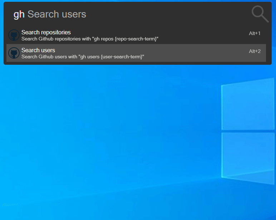Click the GitHub icon beside Search repositories
The width and height of the screenshot is (276, 220).
click(14, 35)
